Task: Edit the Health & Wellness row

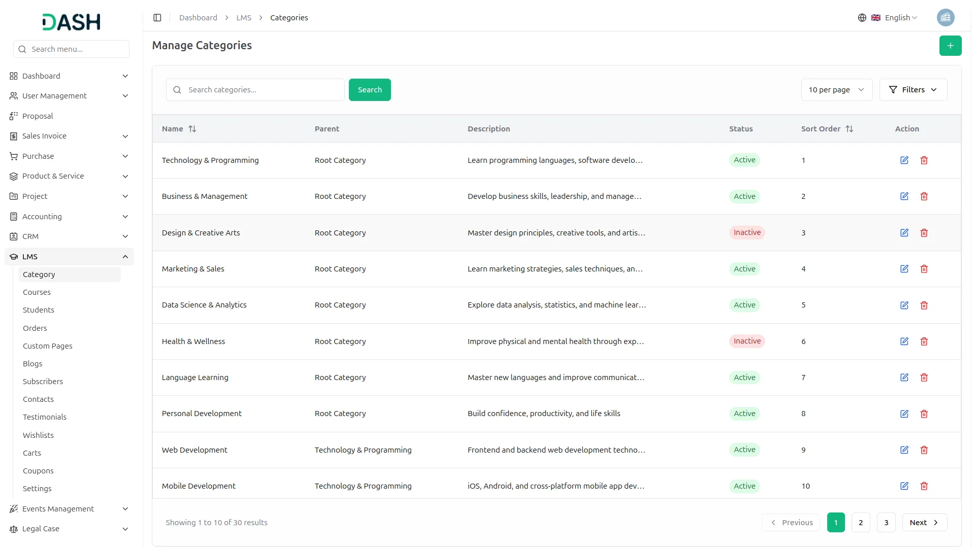Action: 904,341
